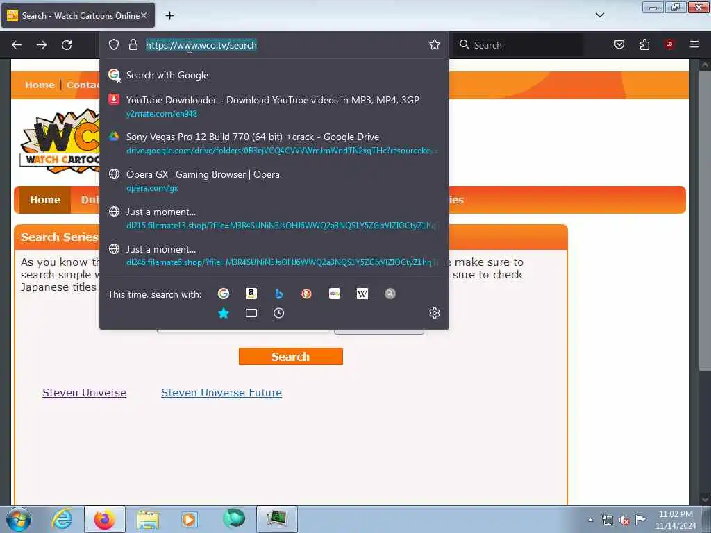Viewport: 711px width, 533px height.
Task: Open the tracking protection shield
Action: (114, 44)
